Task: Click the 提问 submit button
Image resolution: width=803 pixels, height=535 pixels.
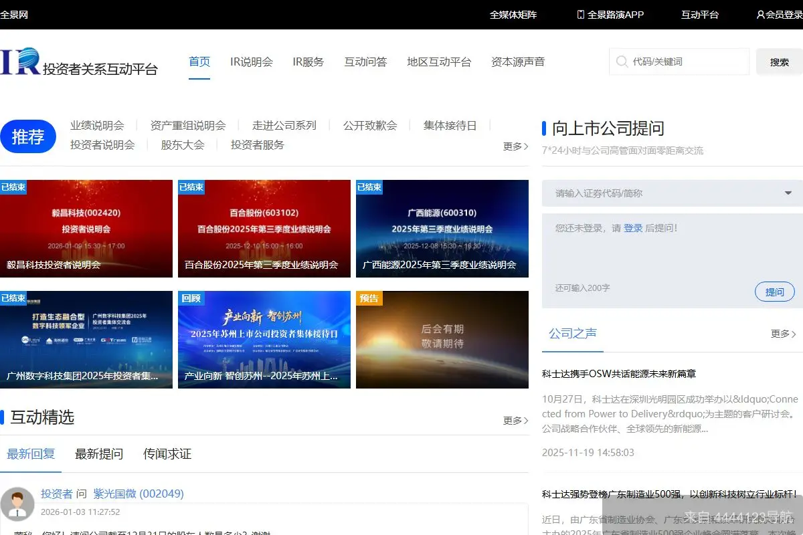Action: click(x=774, y=292)
